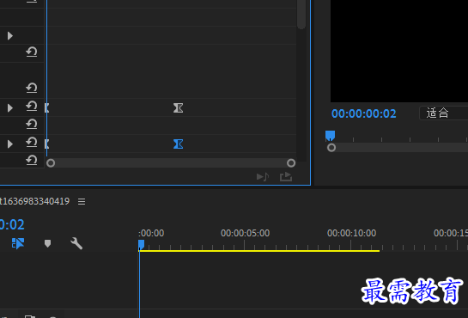Select the blue highlighted keyframe in effect timeline
468x318 pixels.
179,144
